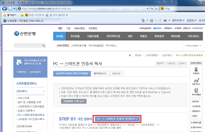Open the address bar history dropdown arrow
The image size is (205, 132).
pos(147,9)
